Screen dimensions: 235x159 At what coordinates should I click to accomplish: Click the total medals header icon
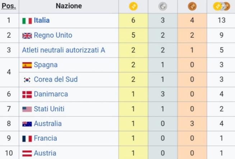221,6
